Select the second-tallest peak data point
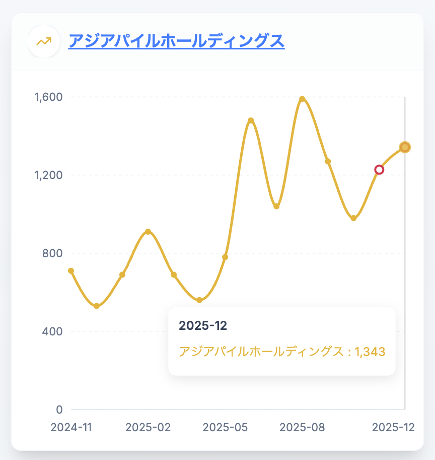The image size is (435, 460). 251,121
